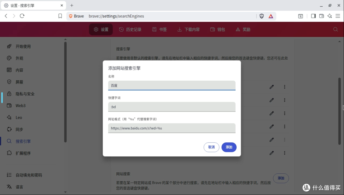Click 添加 button beside 网站搜索 section
The height and width of the screenshot is (195, 344).
point(281,178)
